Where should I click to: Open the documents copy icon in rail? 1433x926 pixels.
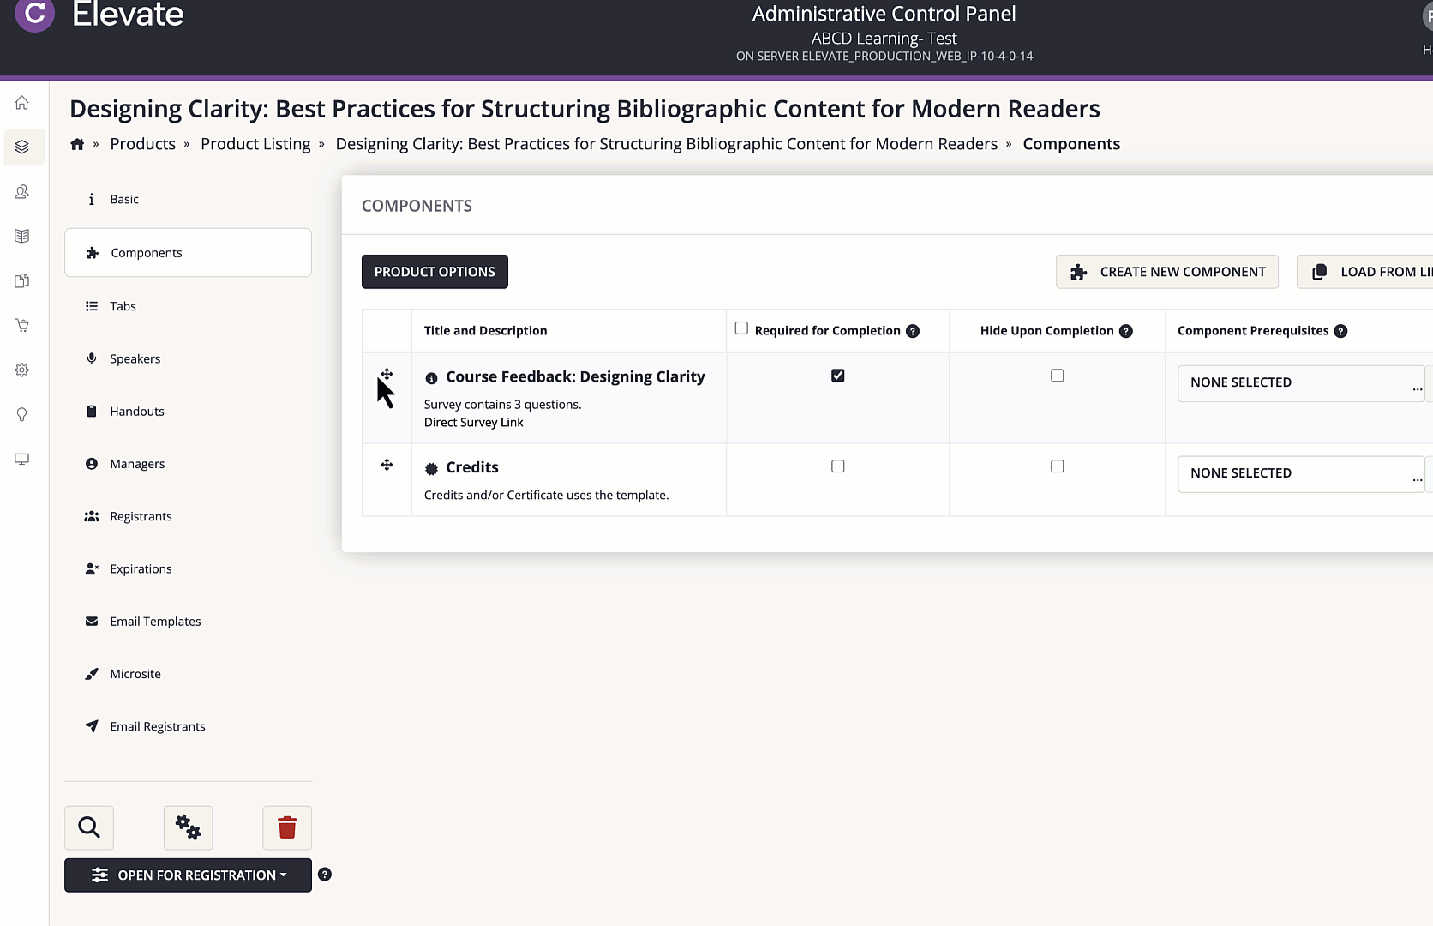pyautogui.click(x=22, y=280)
